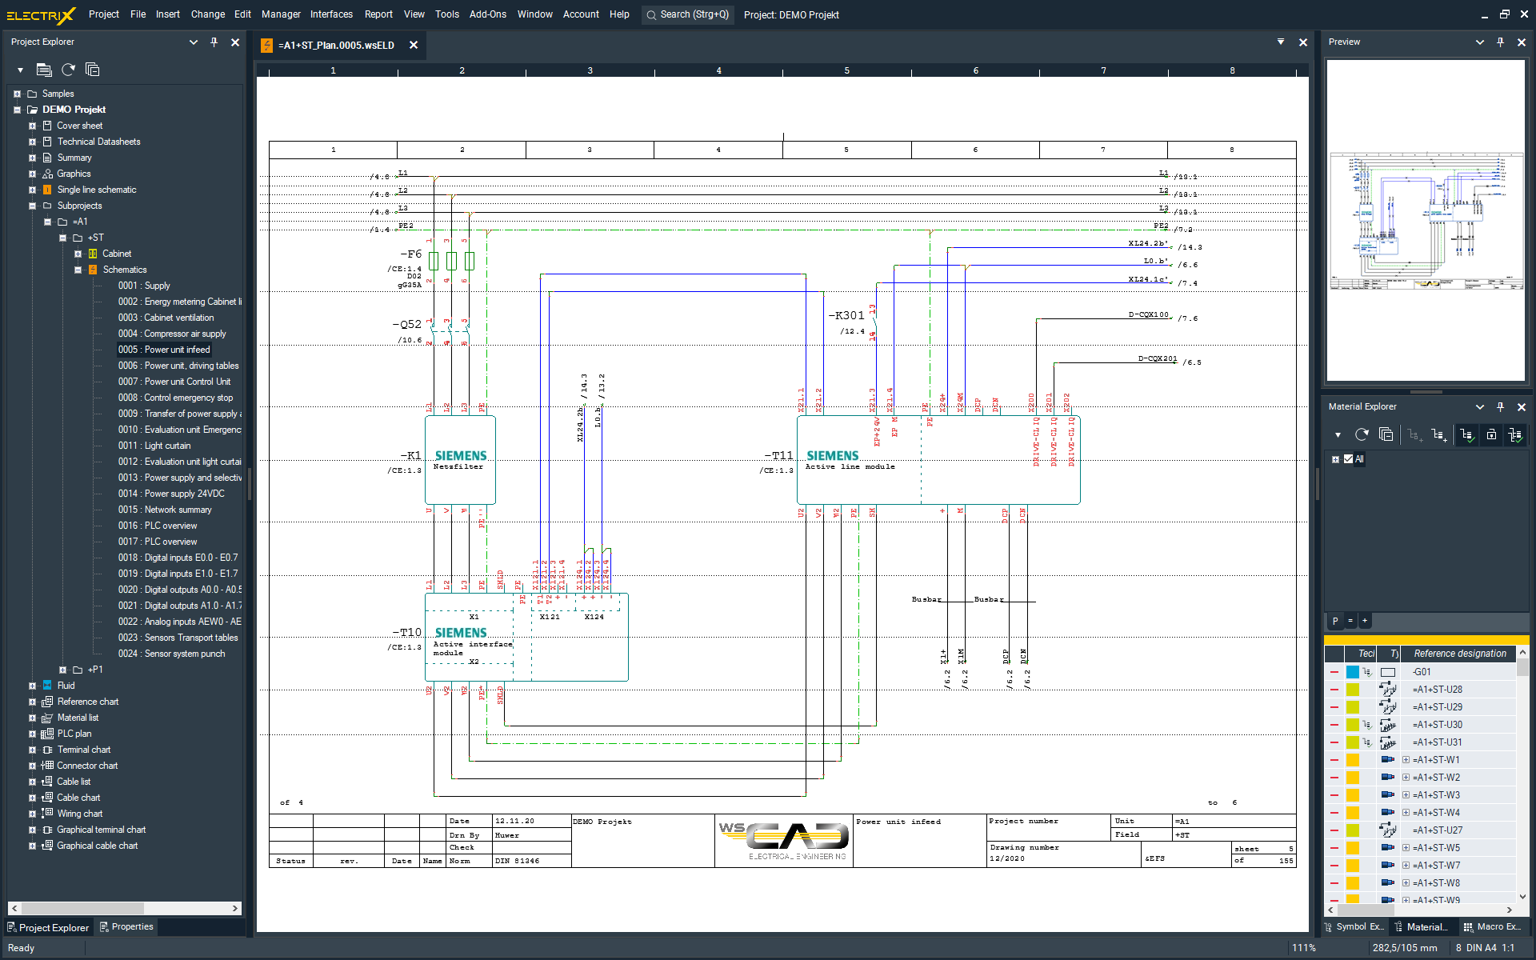Click refresh icon in Project Explorer toolbar
The image size is (1536, 960).
tap(69, 70)
